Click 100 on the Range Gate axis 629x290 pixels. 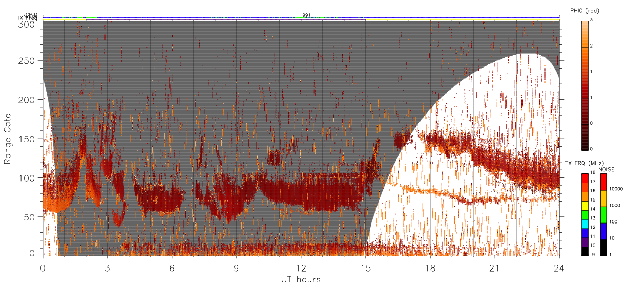[28, 177]
